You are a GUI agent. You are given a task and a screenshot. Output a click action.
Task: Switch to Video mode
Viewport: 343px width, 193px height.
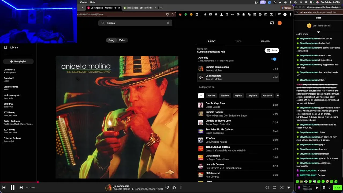click(122, 40)
